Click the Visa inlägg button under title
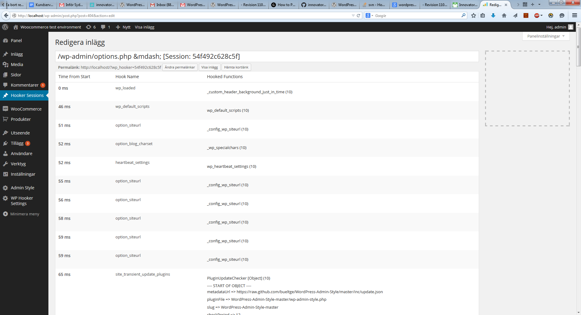 209,67
